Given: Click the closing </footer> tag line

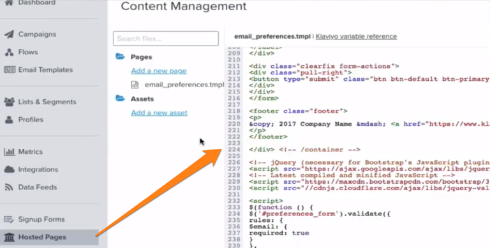Looking at the screenshot, I should point(269,137).
